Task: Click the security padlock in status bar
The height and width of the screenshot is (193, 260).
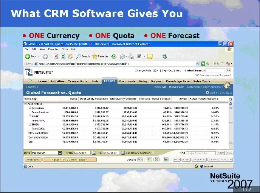Action: pyautogui.click(x=197, y=166)
